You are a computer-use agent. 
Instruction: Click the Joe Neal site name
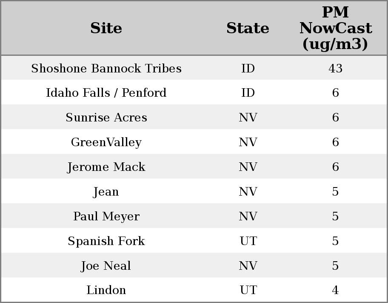click(106, 266)
